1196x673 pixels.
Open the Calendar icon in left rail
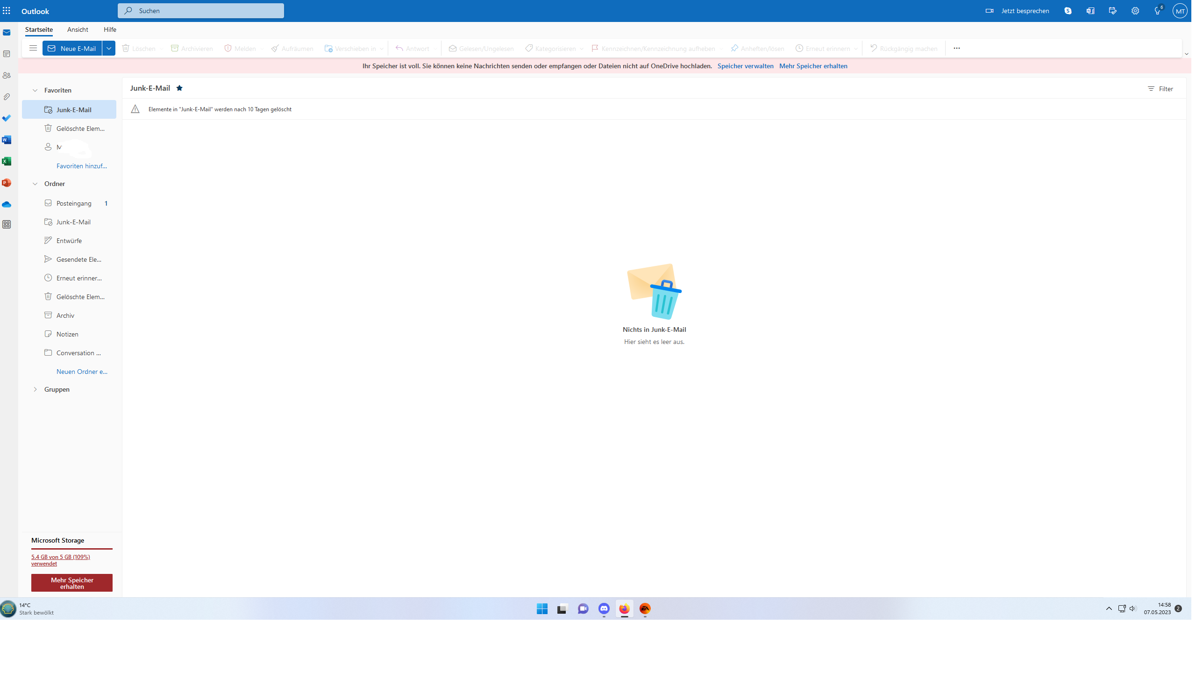(7, 54)
